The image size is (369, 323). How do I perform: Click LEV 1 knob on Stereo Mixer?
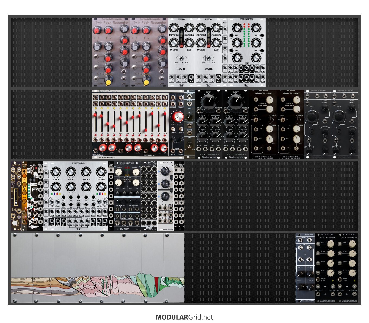click(x=238, y=28)
